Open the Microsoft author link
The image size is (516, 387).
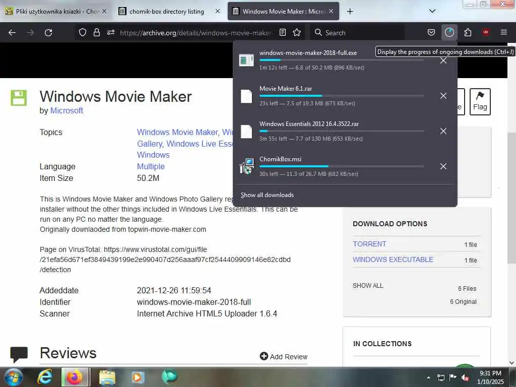pos(67,110)
